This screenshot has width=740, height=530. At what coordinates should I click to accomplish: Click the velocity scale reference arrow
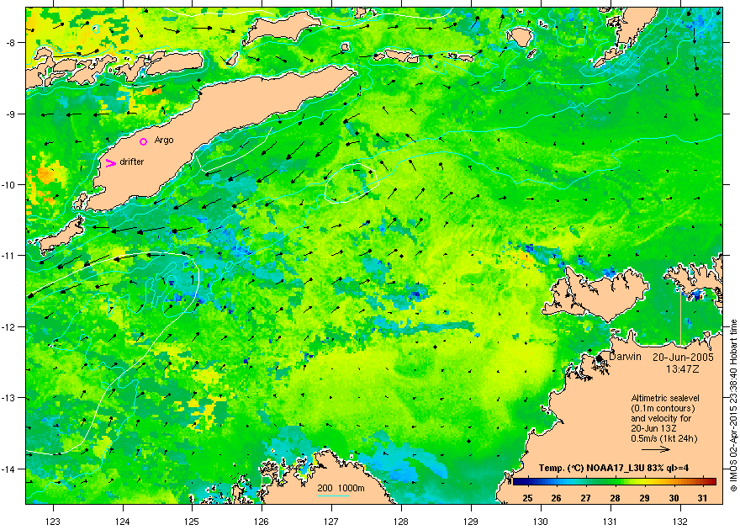pos(656,449)
